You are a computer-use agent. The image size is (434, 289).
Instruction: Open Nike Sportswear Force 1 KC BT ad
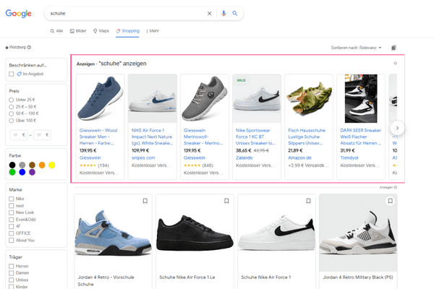tap(255, 137)
